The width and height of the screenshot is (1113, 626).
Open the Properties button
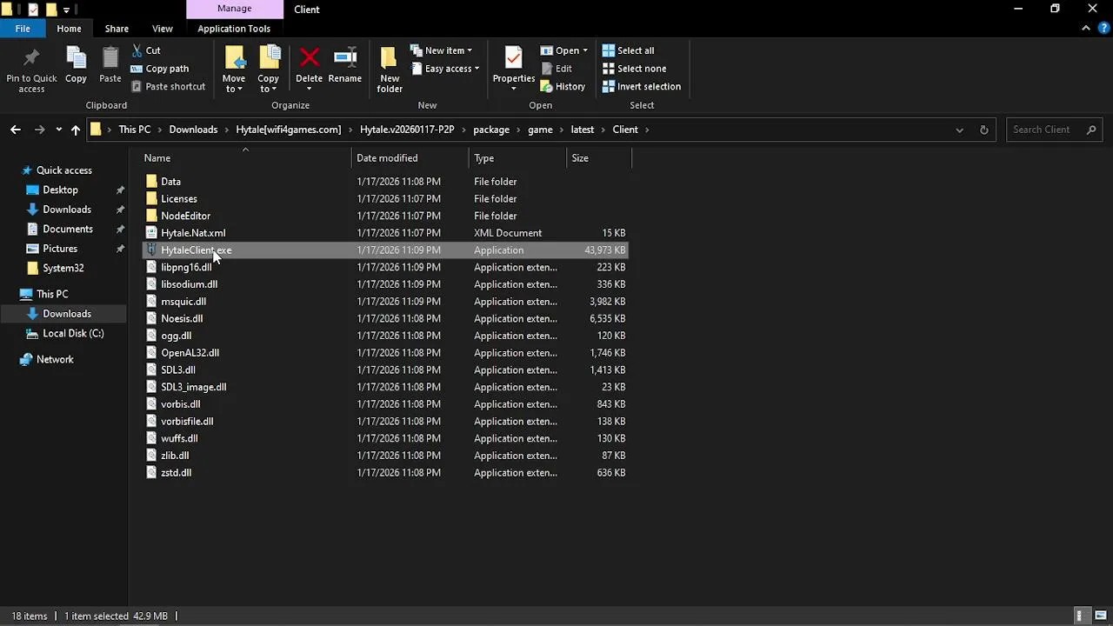pyautogui.click(x=513, y=70)
